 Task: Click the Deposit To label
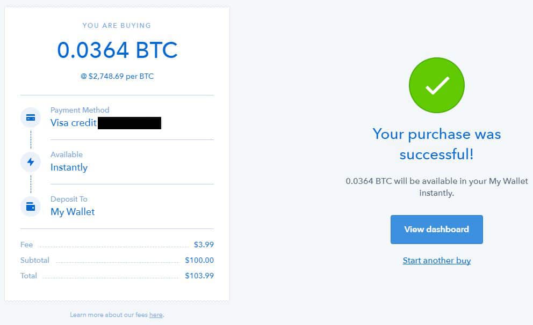69,199
